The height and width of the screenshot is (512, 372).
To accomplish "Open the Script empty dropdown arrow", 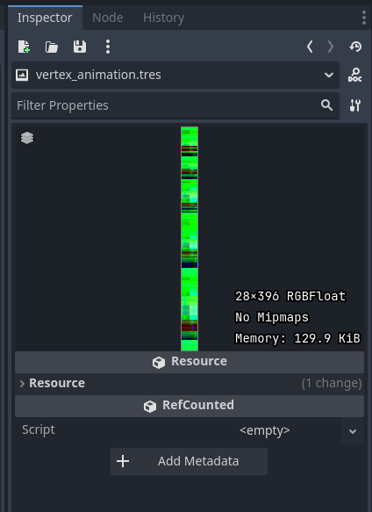I will coord(353,431).
